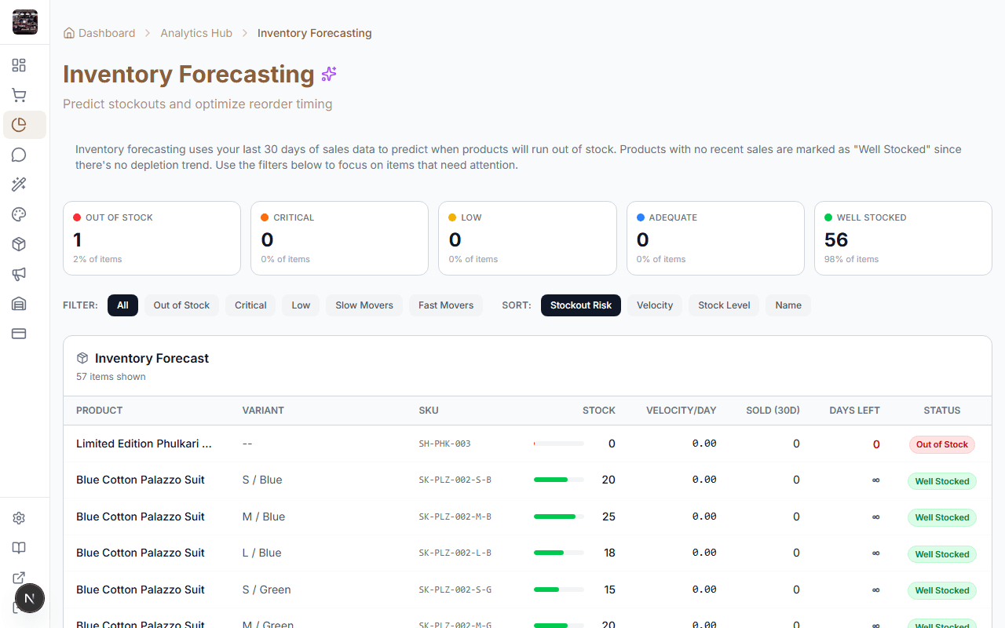Click the stock level bar for SK-PLZ-002-M-B
Viewport: 1005px width, 628px height.
point(557,516)
